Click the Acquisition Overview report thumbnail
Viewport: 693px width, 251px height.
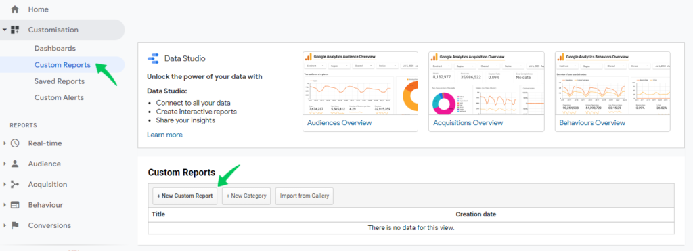click(x=486, y=83)
